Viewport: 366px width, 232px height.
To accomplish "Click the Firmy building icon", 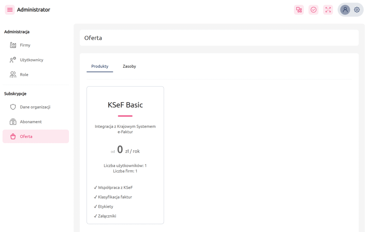I will (x=13, y=45).
